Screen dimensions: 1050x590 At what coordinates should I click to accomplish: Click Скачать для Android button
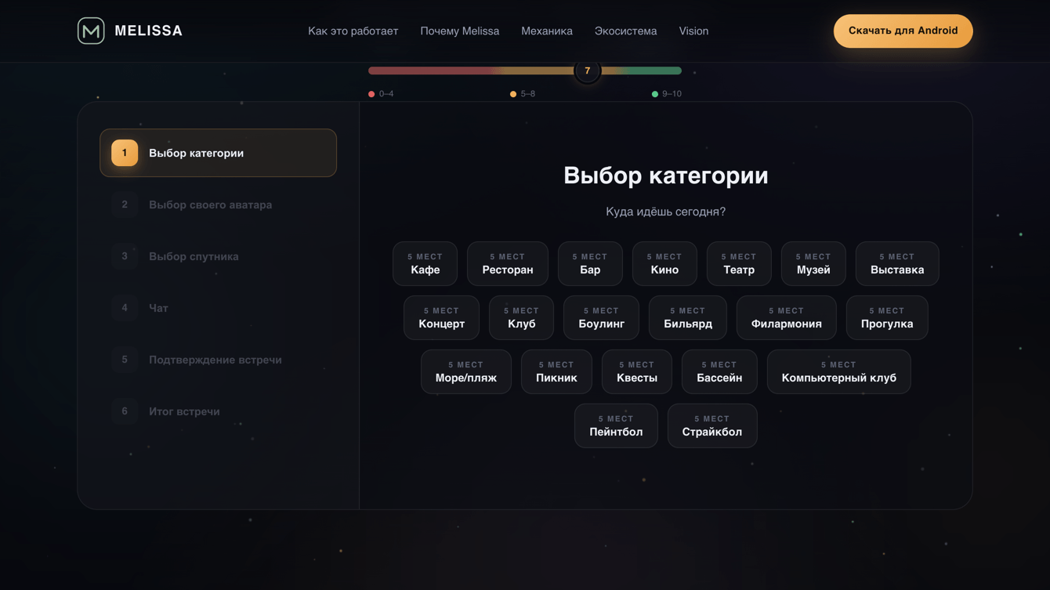coord(903,31)
